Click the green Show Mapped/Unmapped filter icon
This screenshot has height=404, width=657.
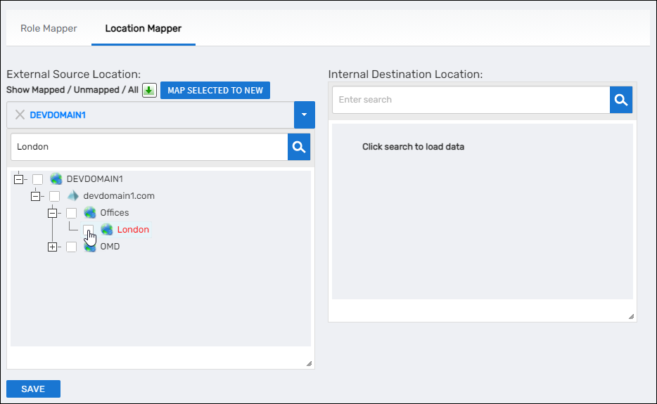click(149, 91)
